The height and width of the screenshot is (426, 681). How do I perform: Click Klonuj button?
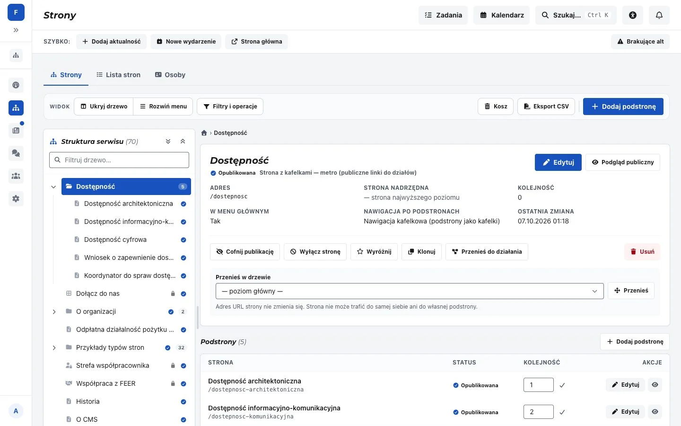[x=421, y=252]
